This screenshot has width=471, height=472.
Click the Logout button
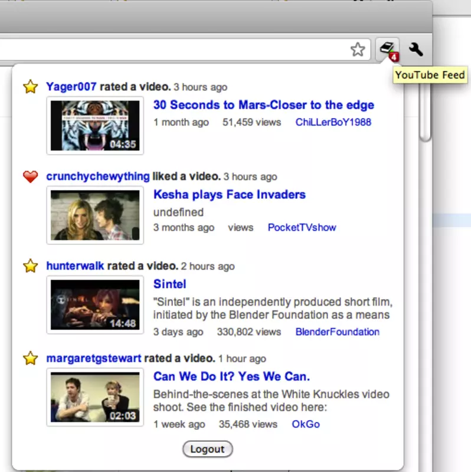click(x=208, y=449)
